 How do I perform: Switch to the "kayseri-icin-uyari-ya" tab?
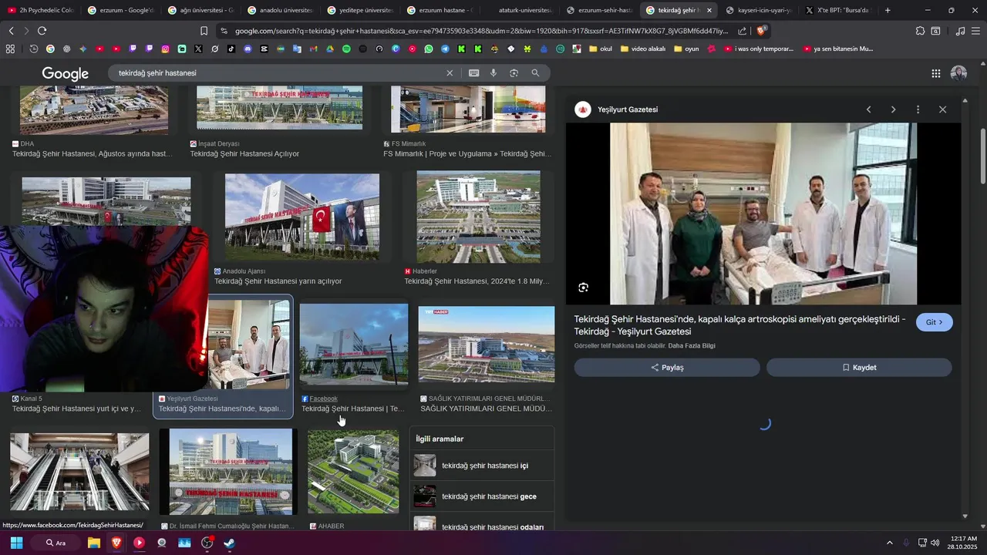pyautogui.click(x=758, y=10)
